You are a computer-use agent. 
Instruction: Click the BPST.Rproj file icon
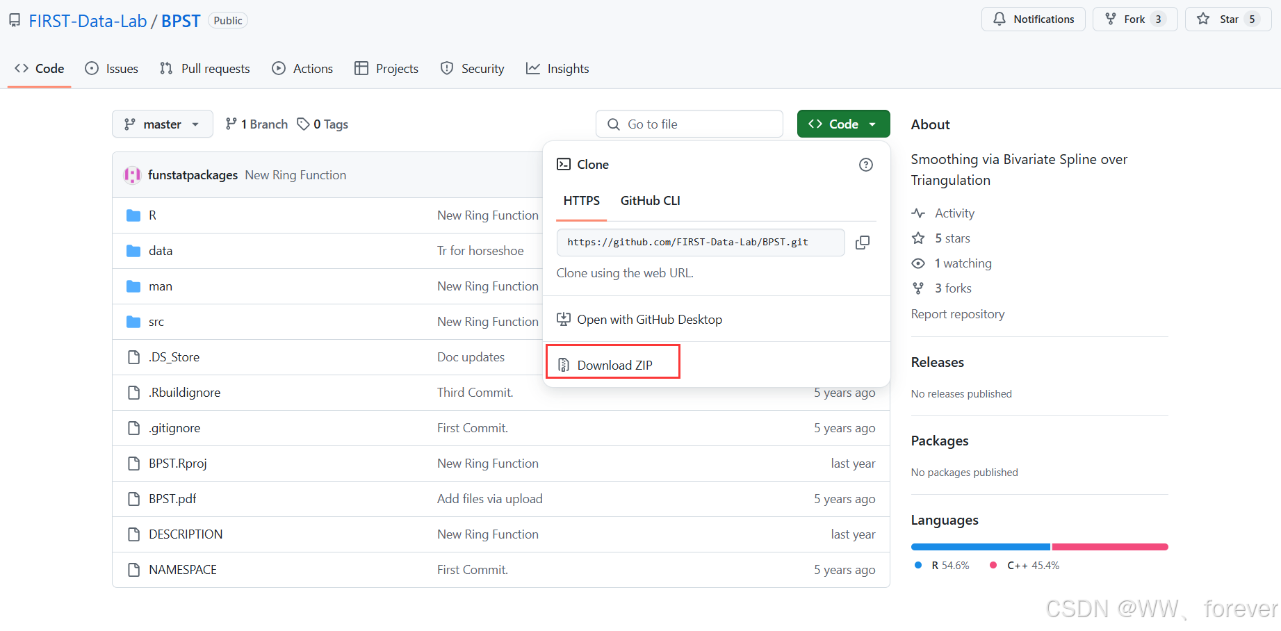133,464
